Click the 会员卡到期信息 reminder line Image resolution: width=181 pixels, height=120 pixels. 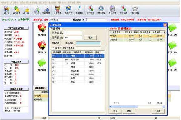pyautogui.click(x=13, y=93)
